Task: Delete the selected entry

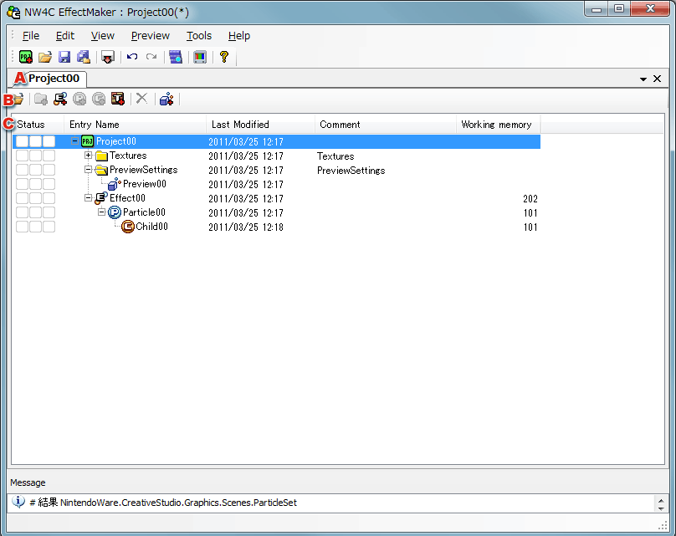Action: point(141,99)
